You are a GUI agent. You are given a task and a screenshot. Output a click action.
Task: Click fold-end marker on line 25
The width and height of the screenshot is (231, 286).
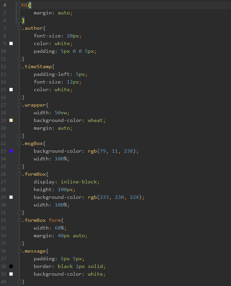pyautogui.click(x=19, y=166)
